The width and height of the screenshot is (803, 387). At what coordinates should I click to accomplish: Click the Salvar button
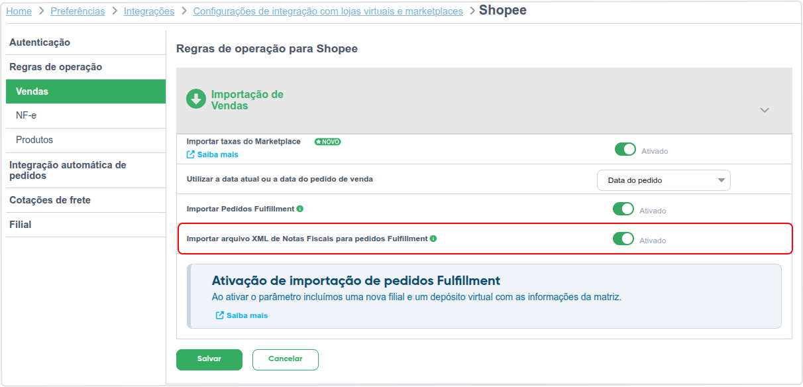(x=209, y=359)
